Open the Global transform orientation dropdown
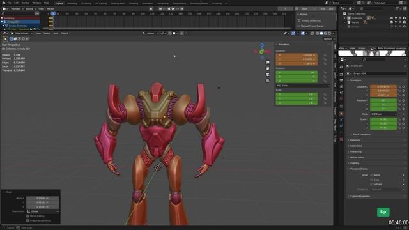 pos(151,33)
